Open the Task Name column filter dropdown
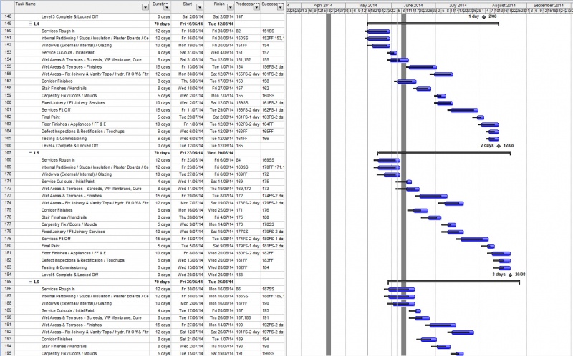This screenshot has width=573, height=356. click(x=145, y=7)
